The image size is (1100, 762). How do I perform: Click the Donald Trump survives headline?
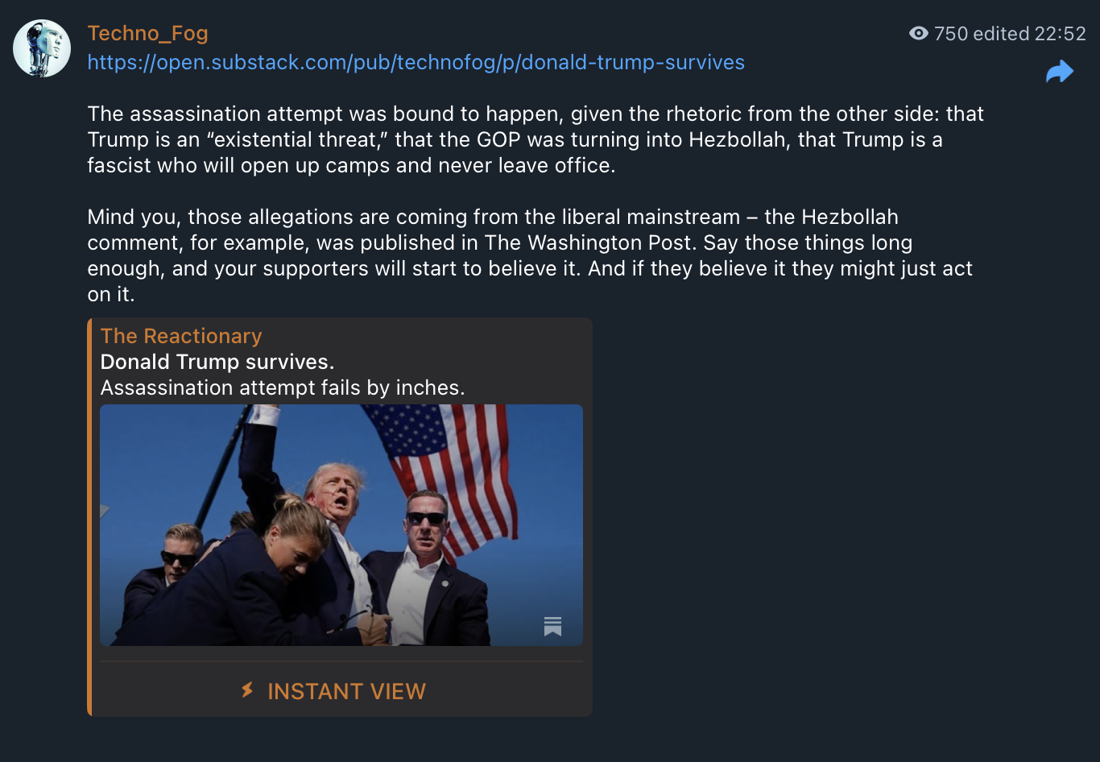click(217, 362)
